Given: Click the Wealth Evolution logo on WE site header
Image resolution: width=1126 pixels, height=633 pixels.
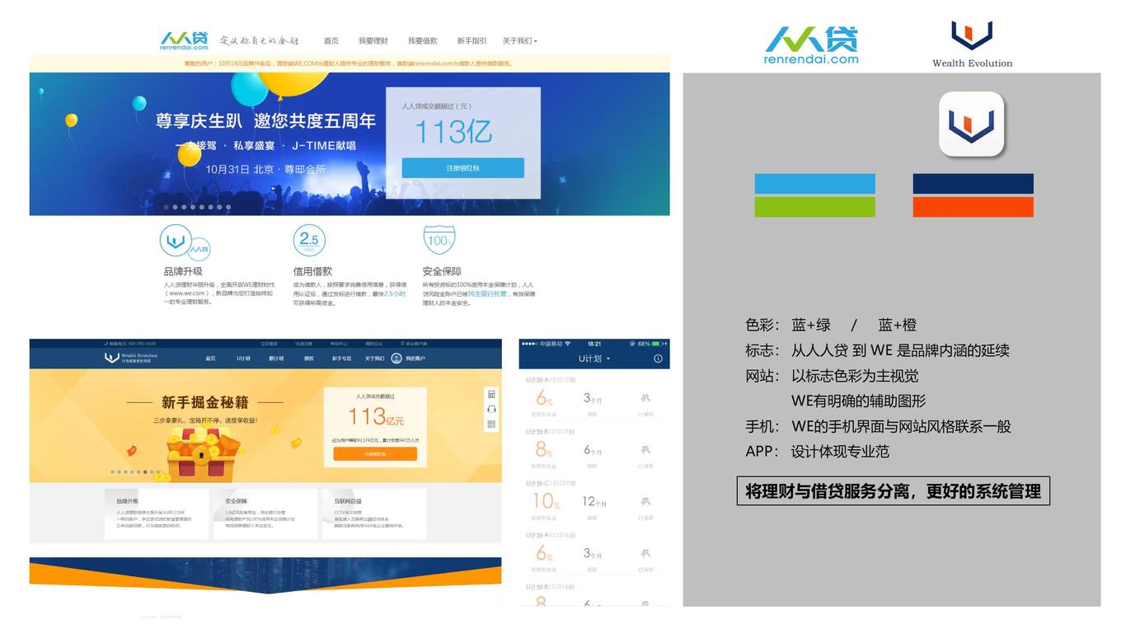Looking at the screenshot, I should click(x=131, y=358).
